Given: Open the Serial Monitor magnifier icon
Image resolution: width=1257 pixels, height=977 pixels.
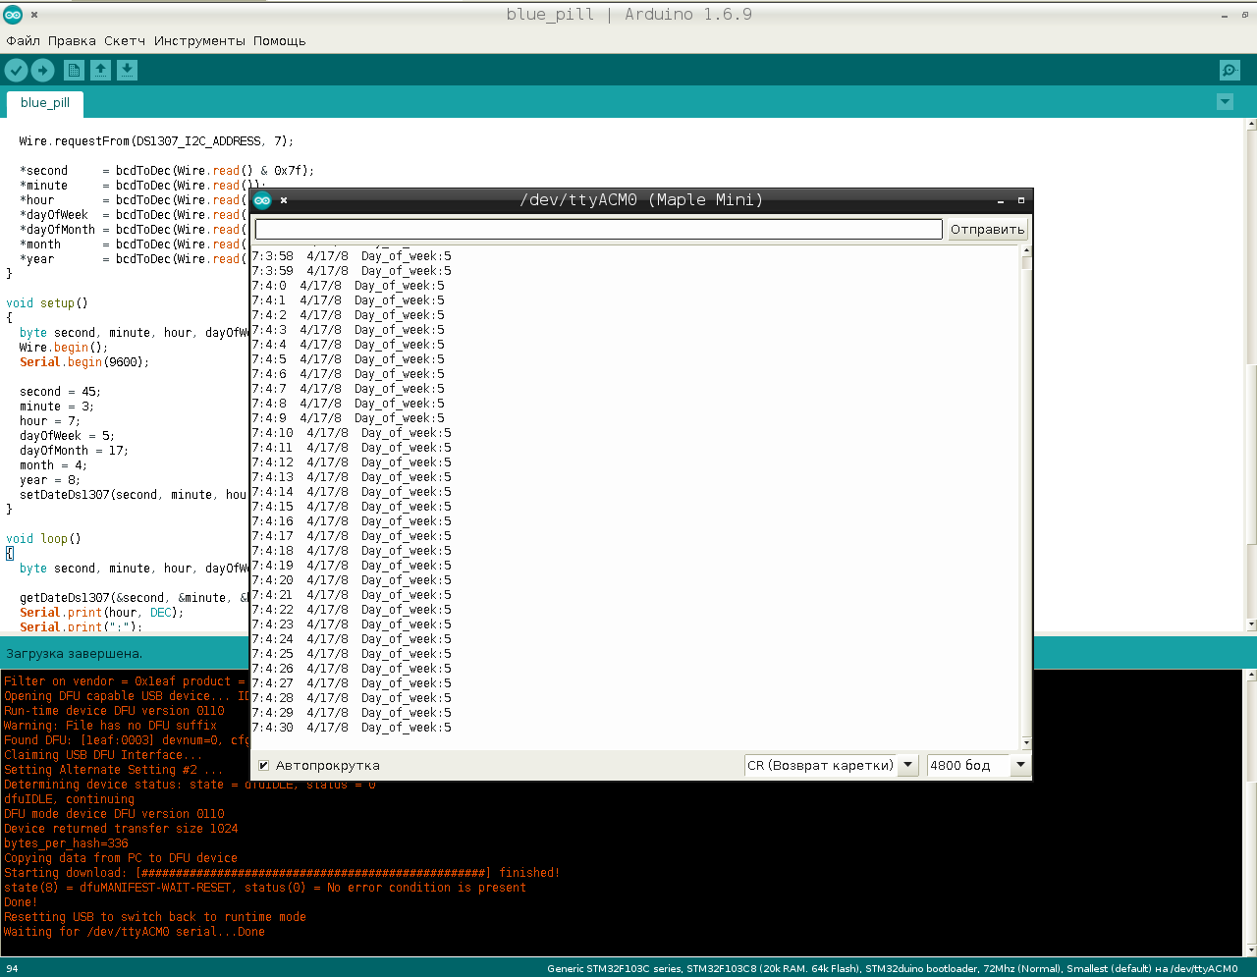Looking at the screenshot, I should point(1230,70).
